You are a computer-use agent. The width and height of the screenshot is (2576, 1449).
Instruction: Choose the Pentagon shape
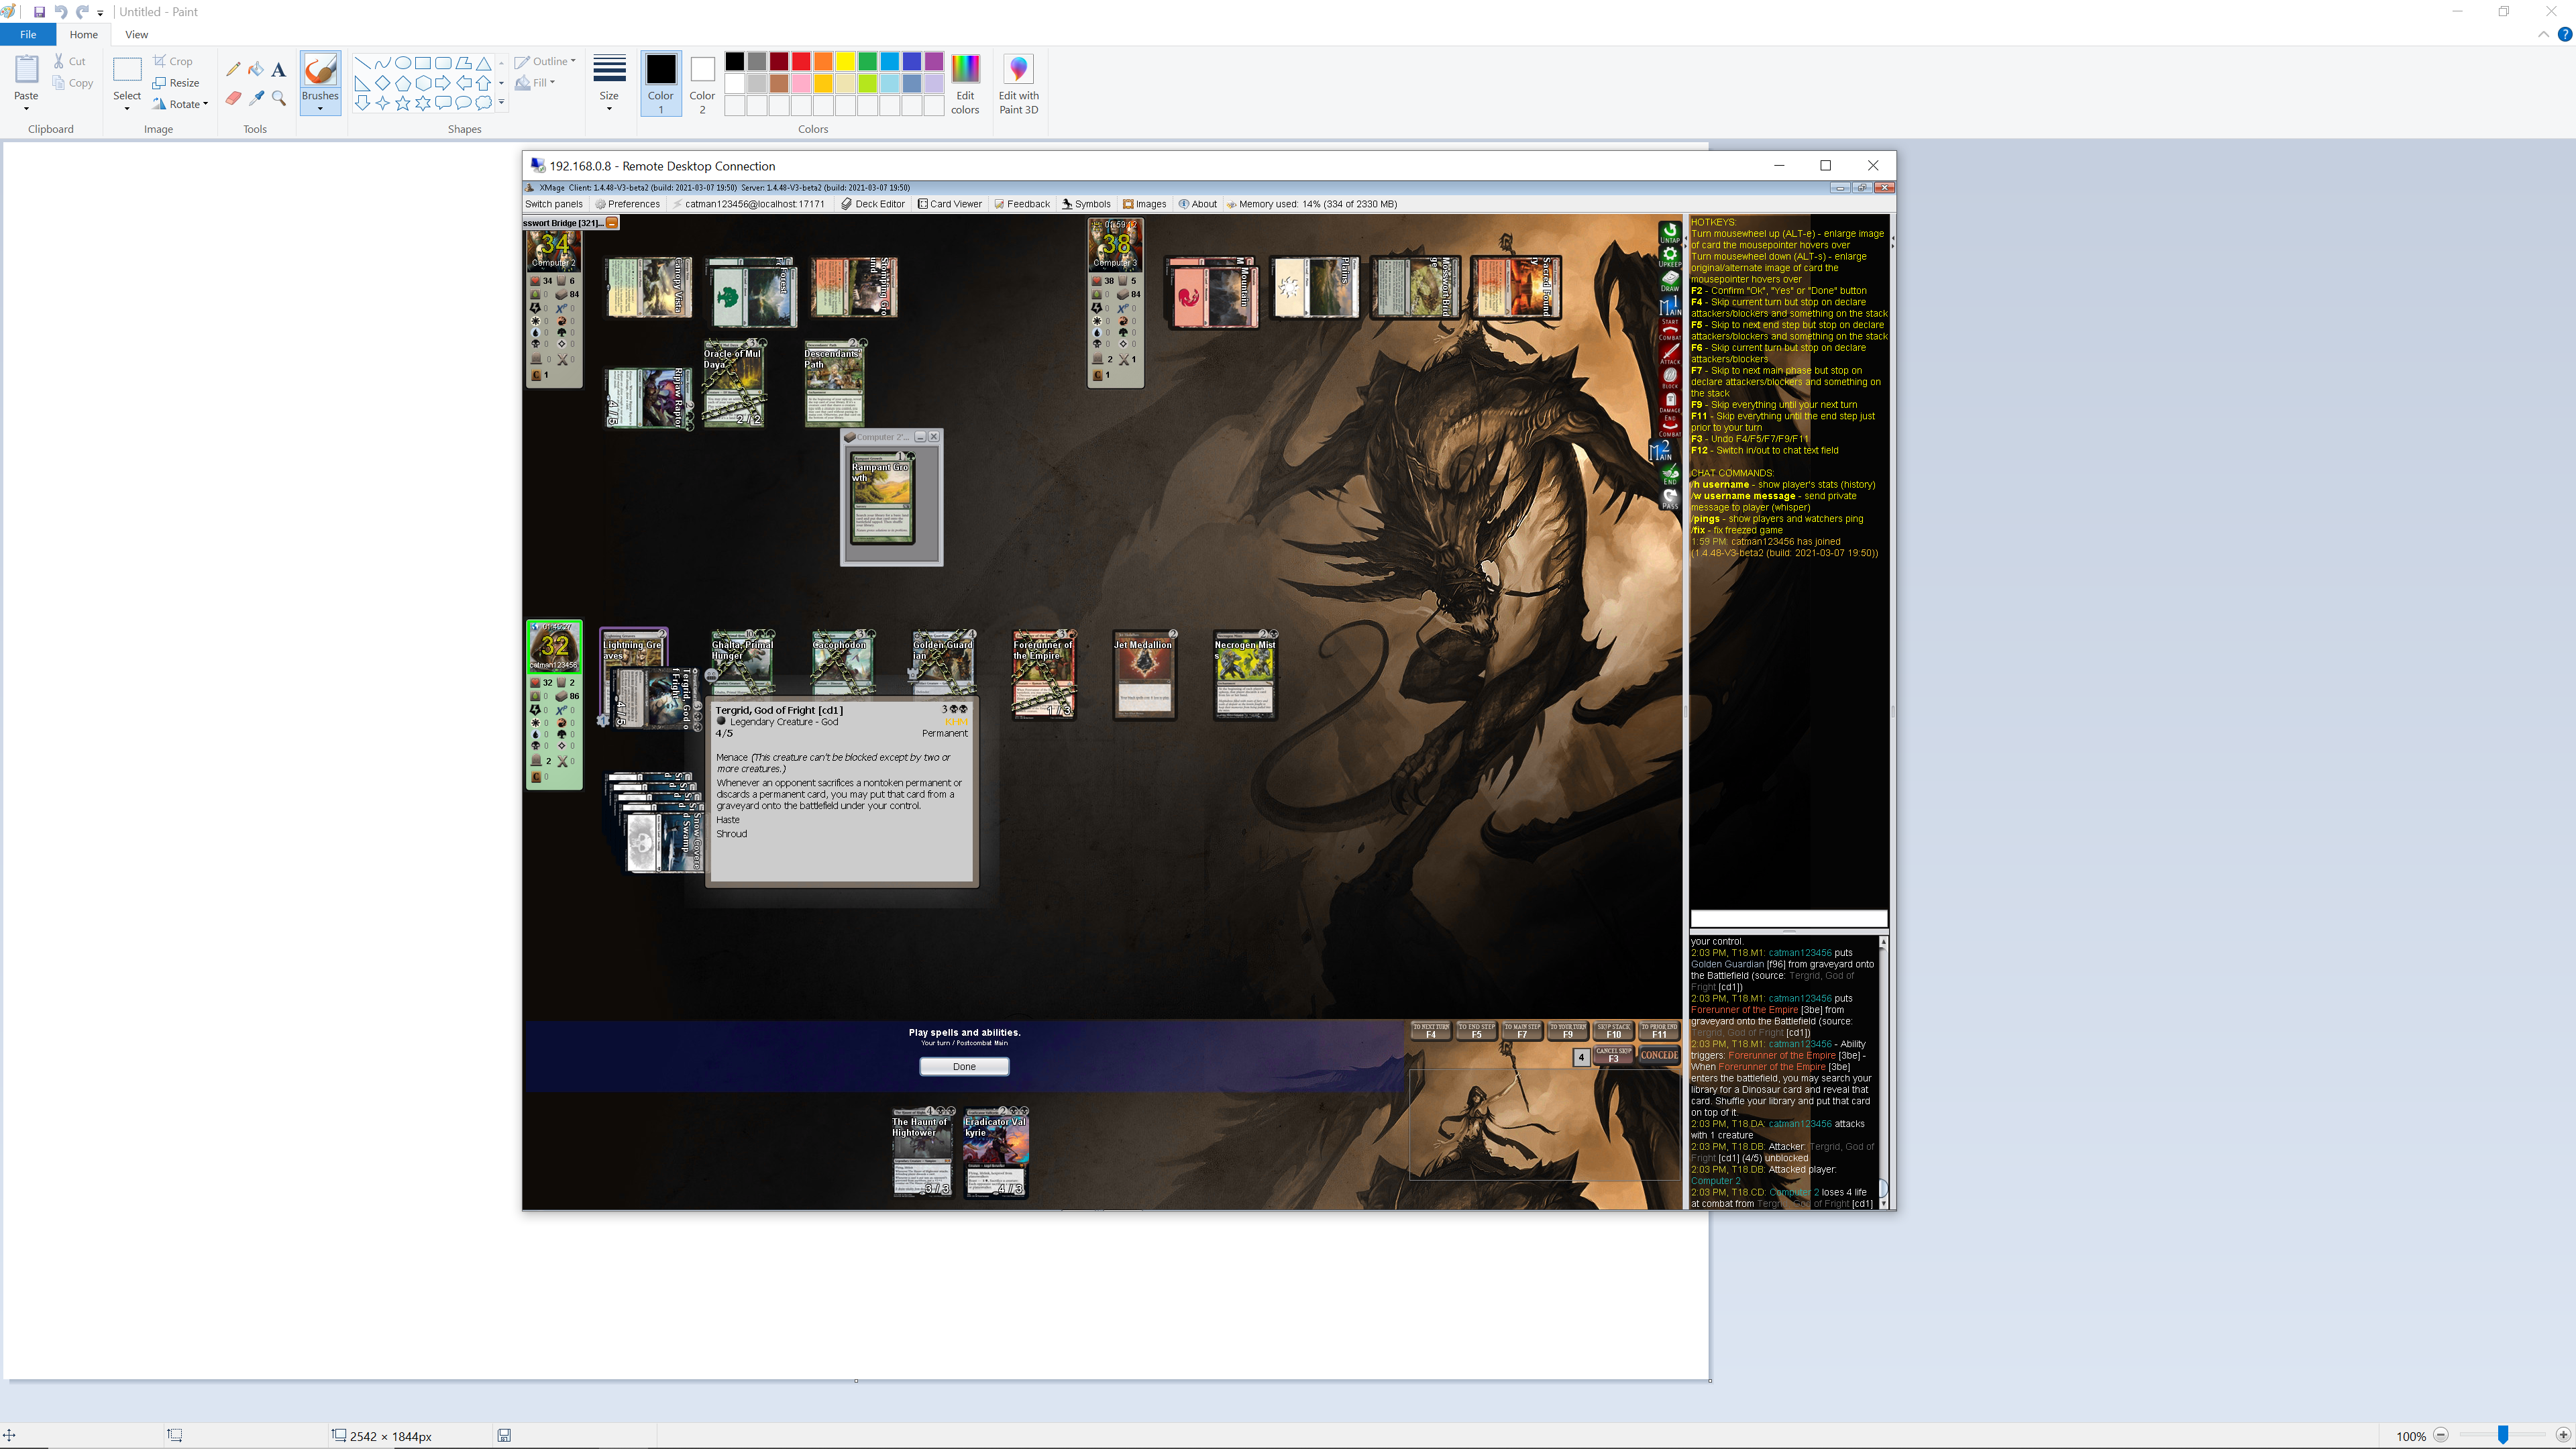tap(402, 83)
